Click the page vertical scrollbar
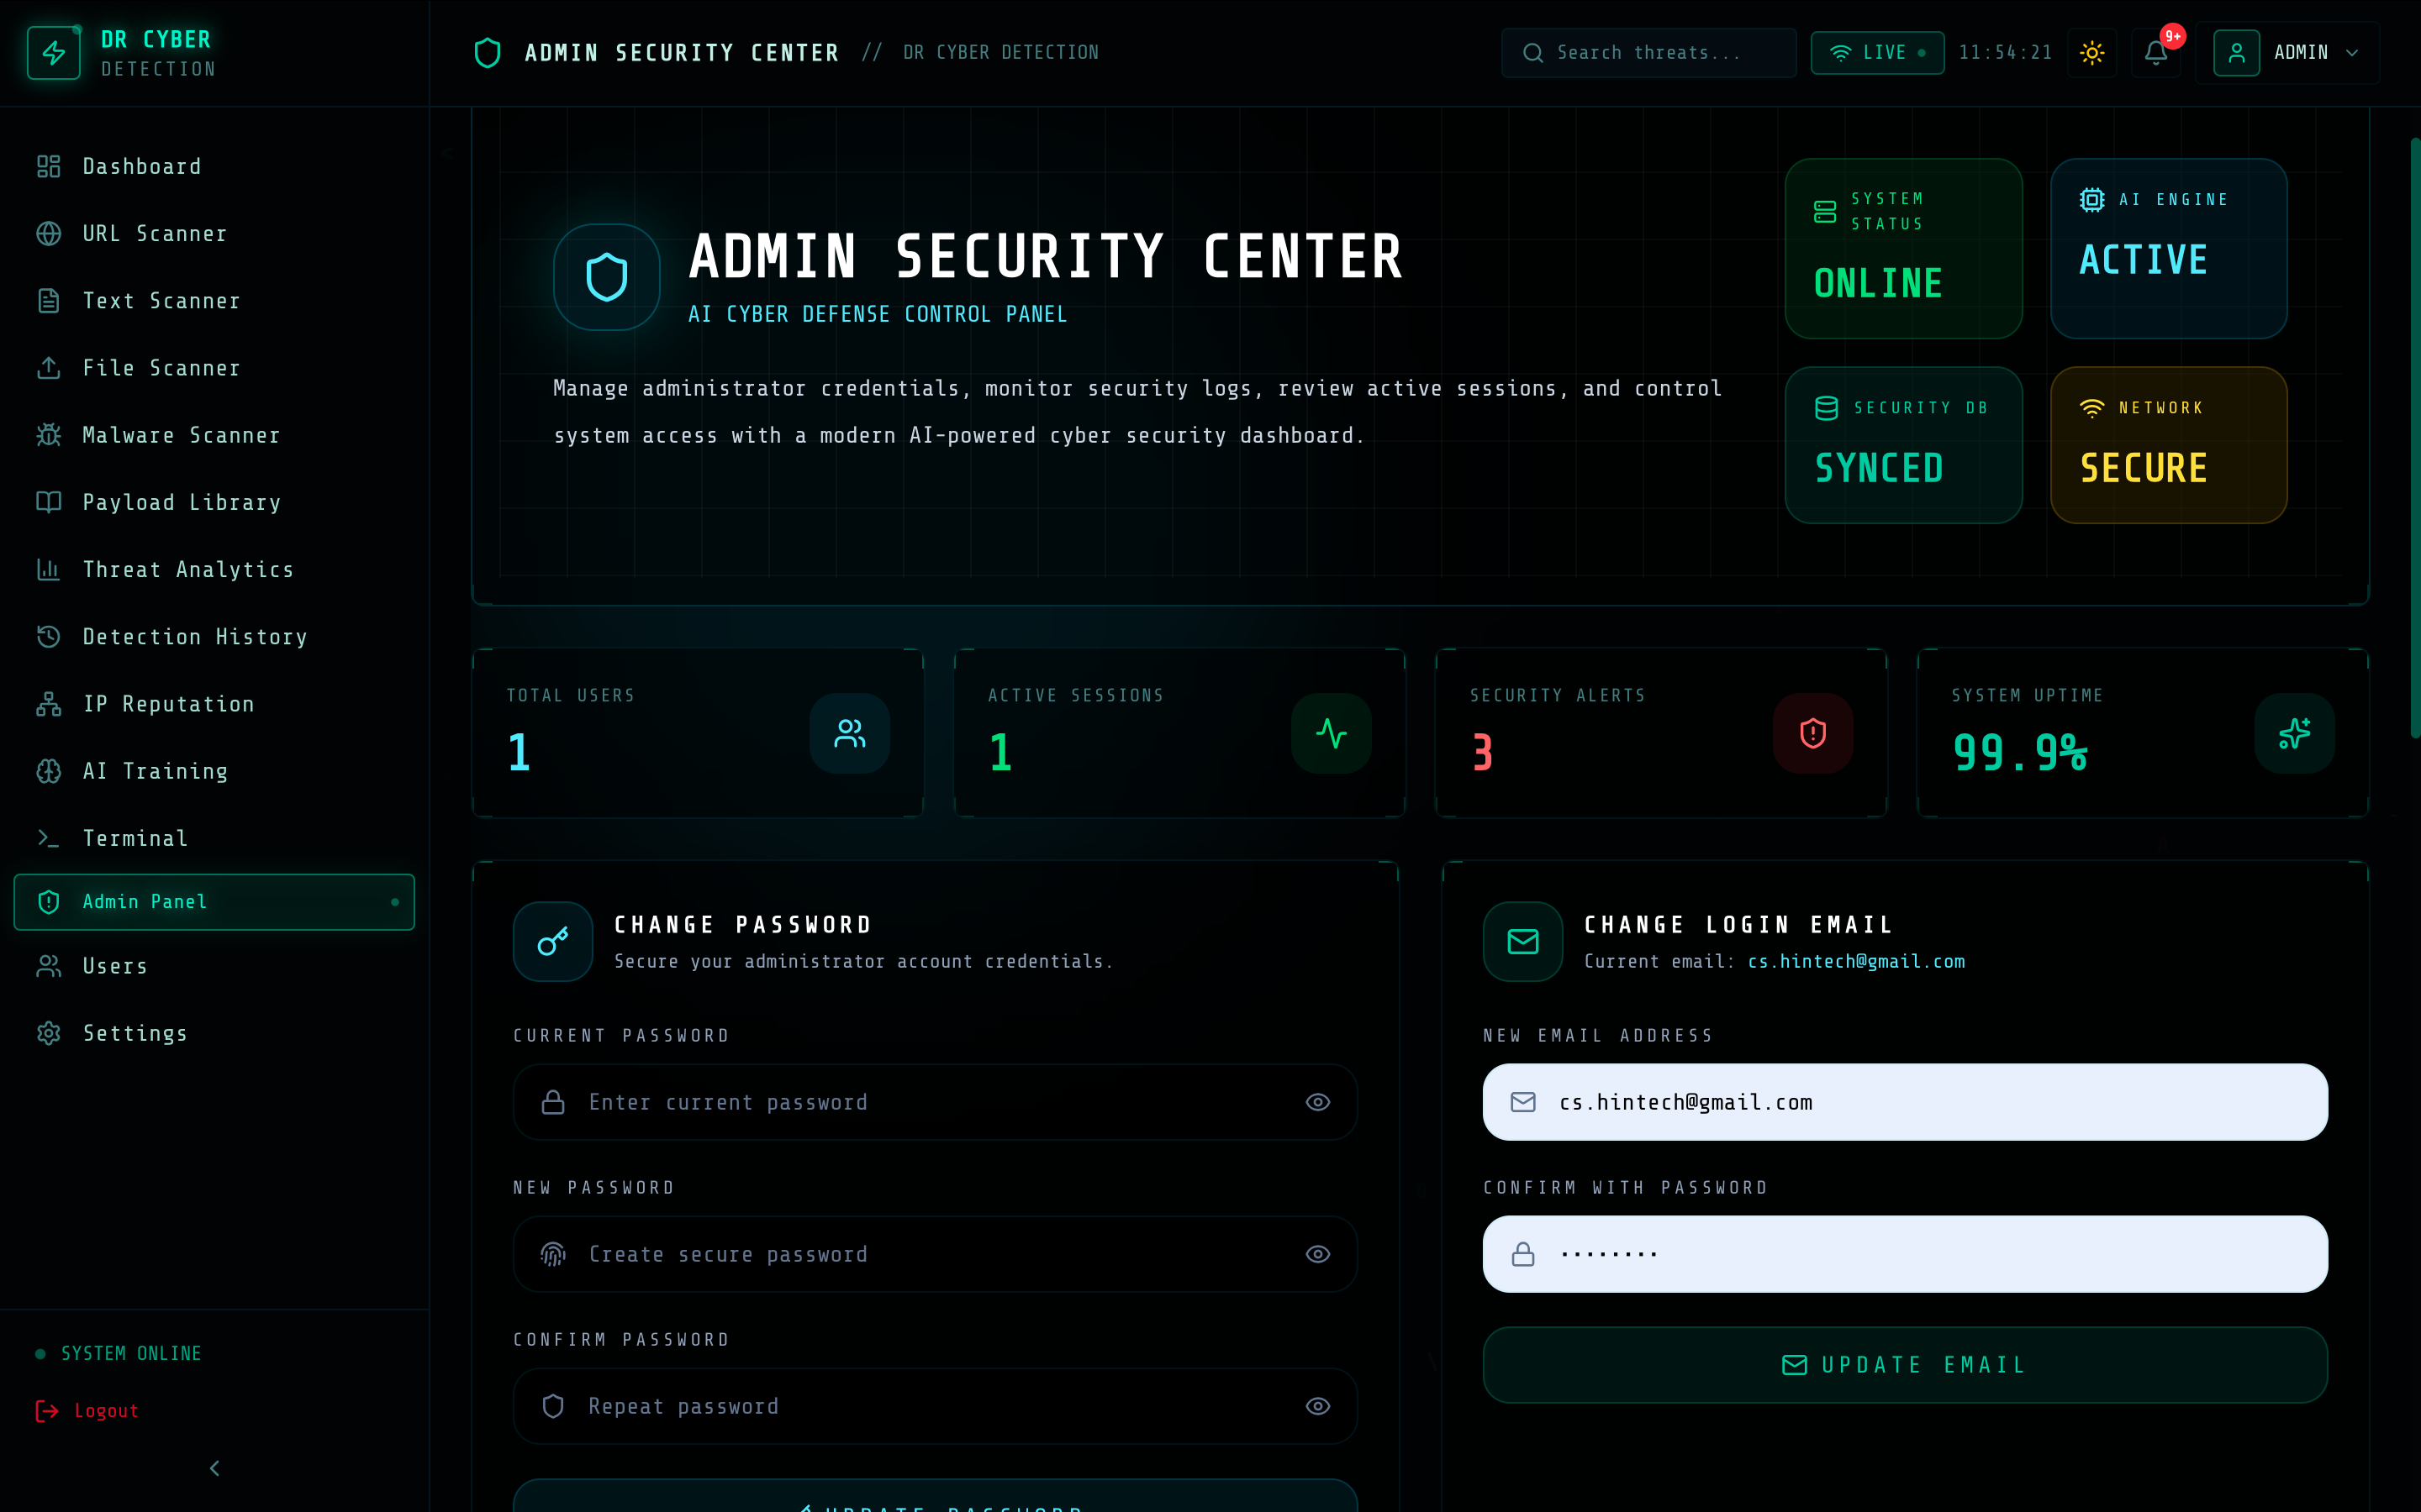Screen dimensions: 2421x1512 (2414, 438)
